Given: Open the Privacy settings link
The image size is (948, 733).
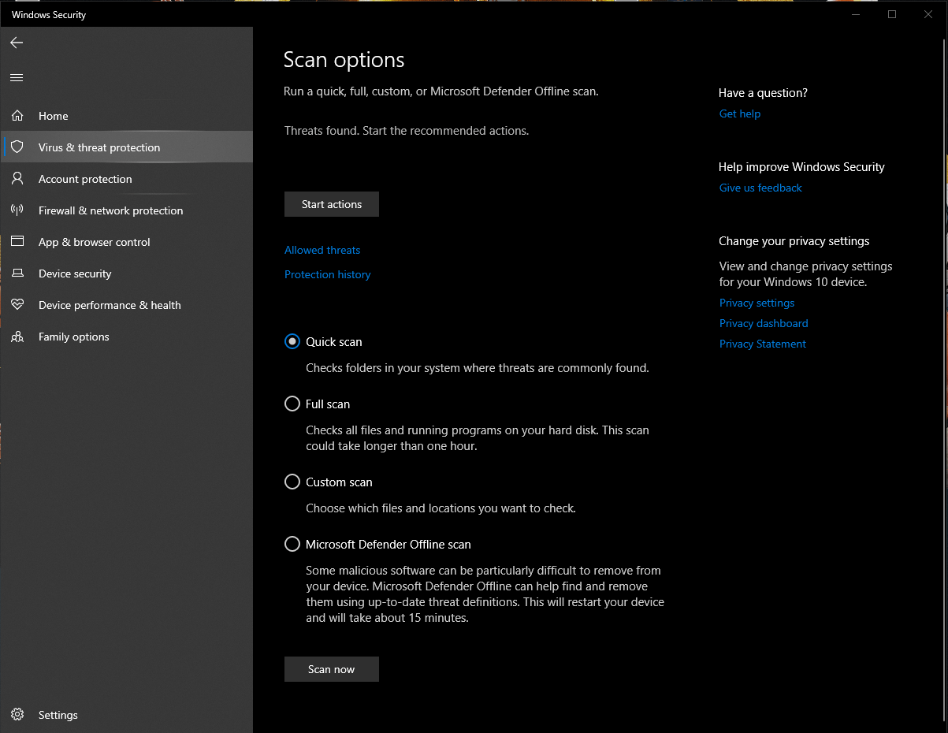Looking at the screenshot, I should coord(757,303).
